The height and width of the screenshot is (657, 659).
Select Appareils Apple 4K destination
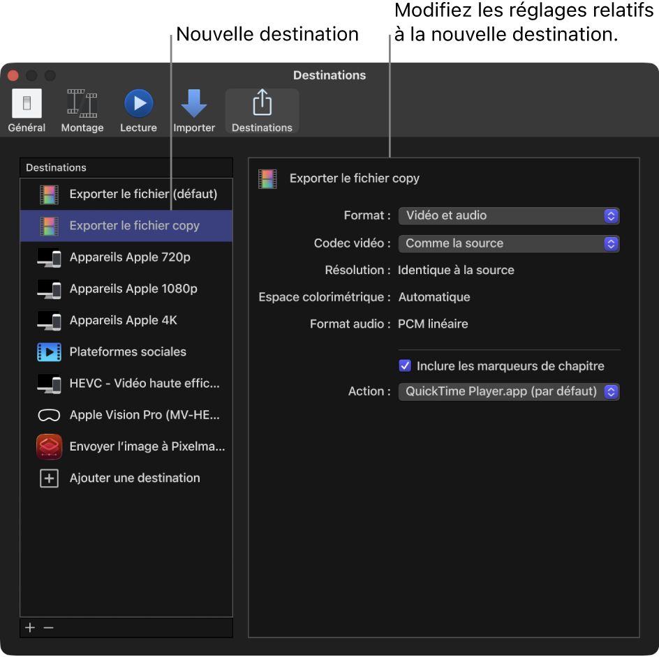click(126, 320)
